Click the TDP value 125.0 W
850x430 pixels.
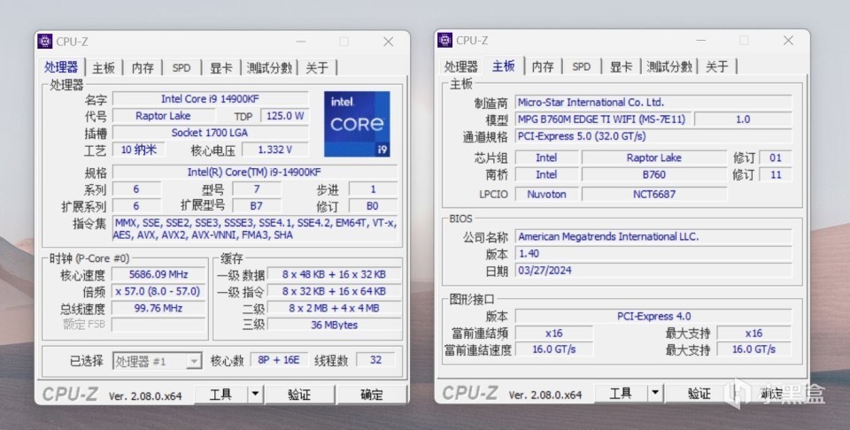[284, 116]
